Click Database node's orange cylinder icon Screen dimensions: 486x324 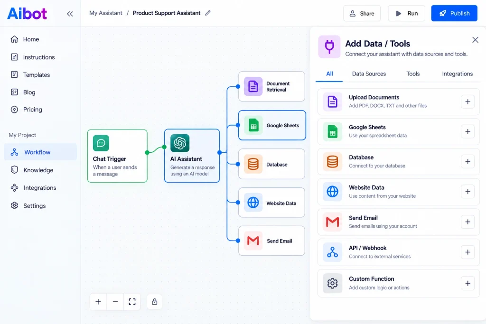click(x=253, y=164)
